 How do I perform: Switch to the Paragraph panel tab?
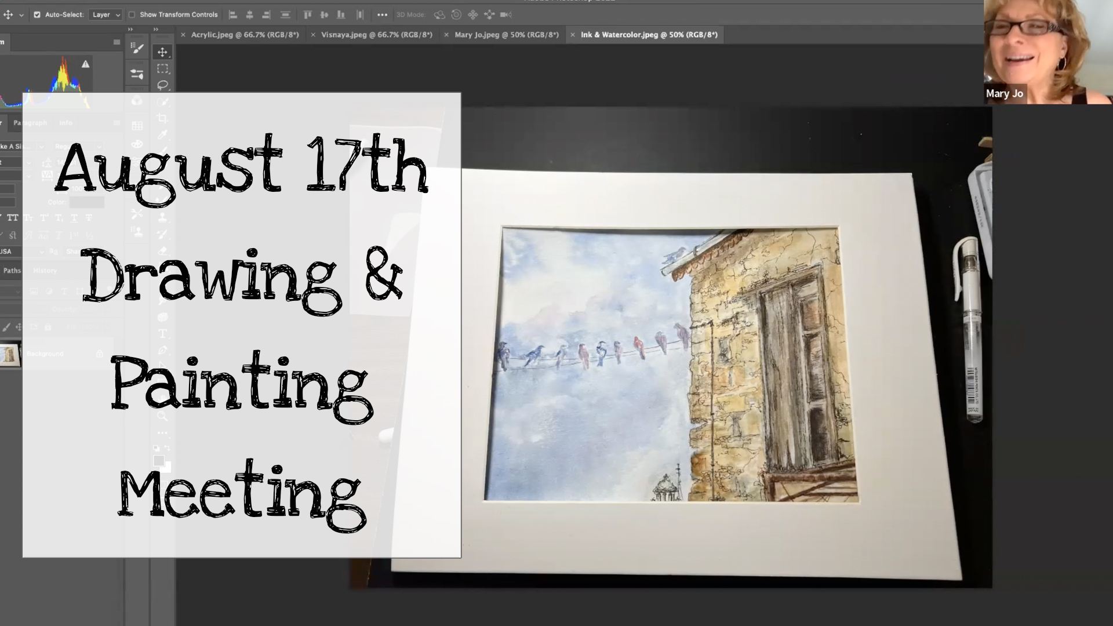click(30, 123)
